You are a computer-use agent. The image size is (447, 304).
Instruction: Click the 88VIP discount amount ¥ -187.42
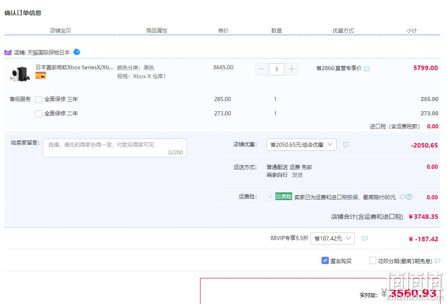coord(423,239)
